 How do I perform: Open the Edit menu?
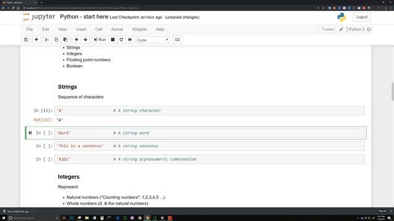pyautogui.click(x=46, y=29)
